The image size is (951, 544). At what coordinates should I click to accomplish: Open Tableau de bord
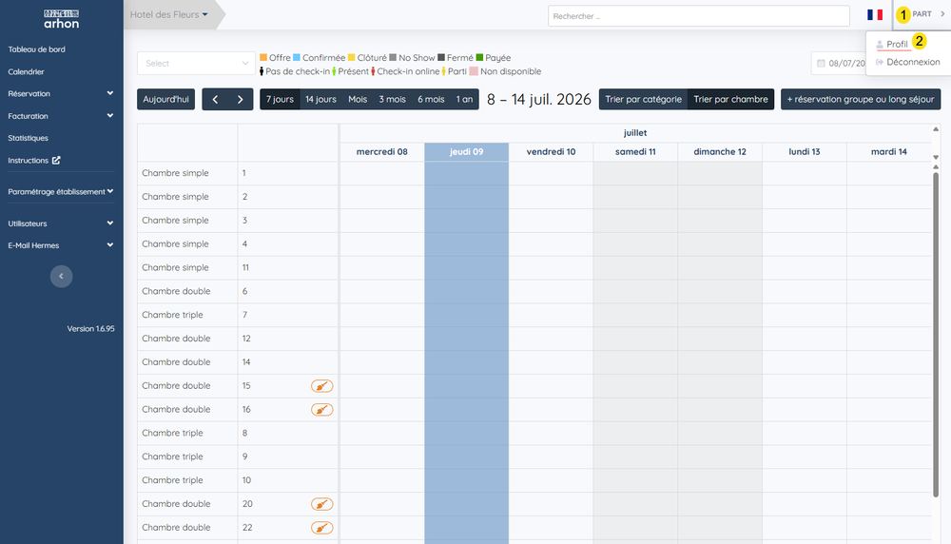click(x=36, y=49)
